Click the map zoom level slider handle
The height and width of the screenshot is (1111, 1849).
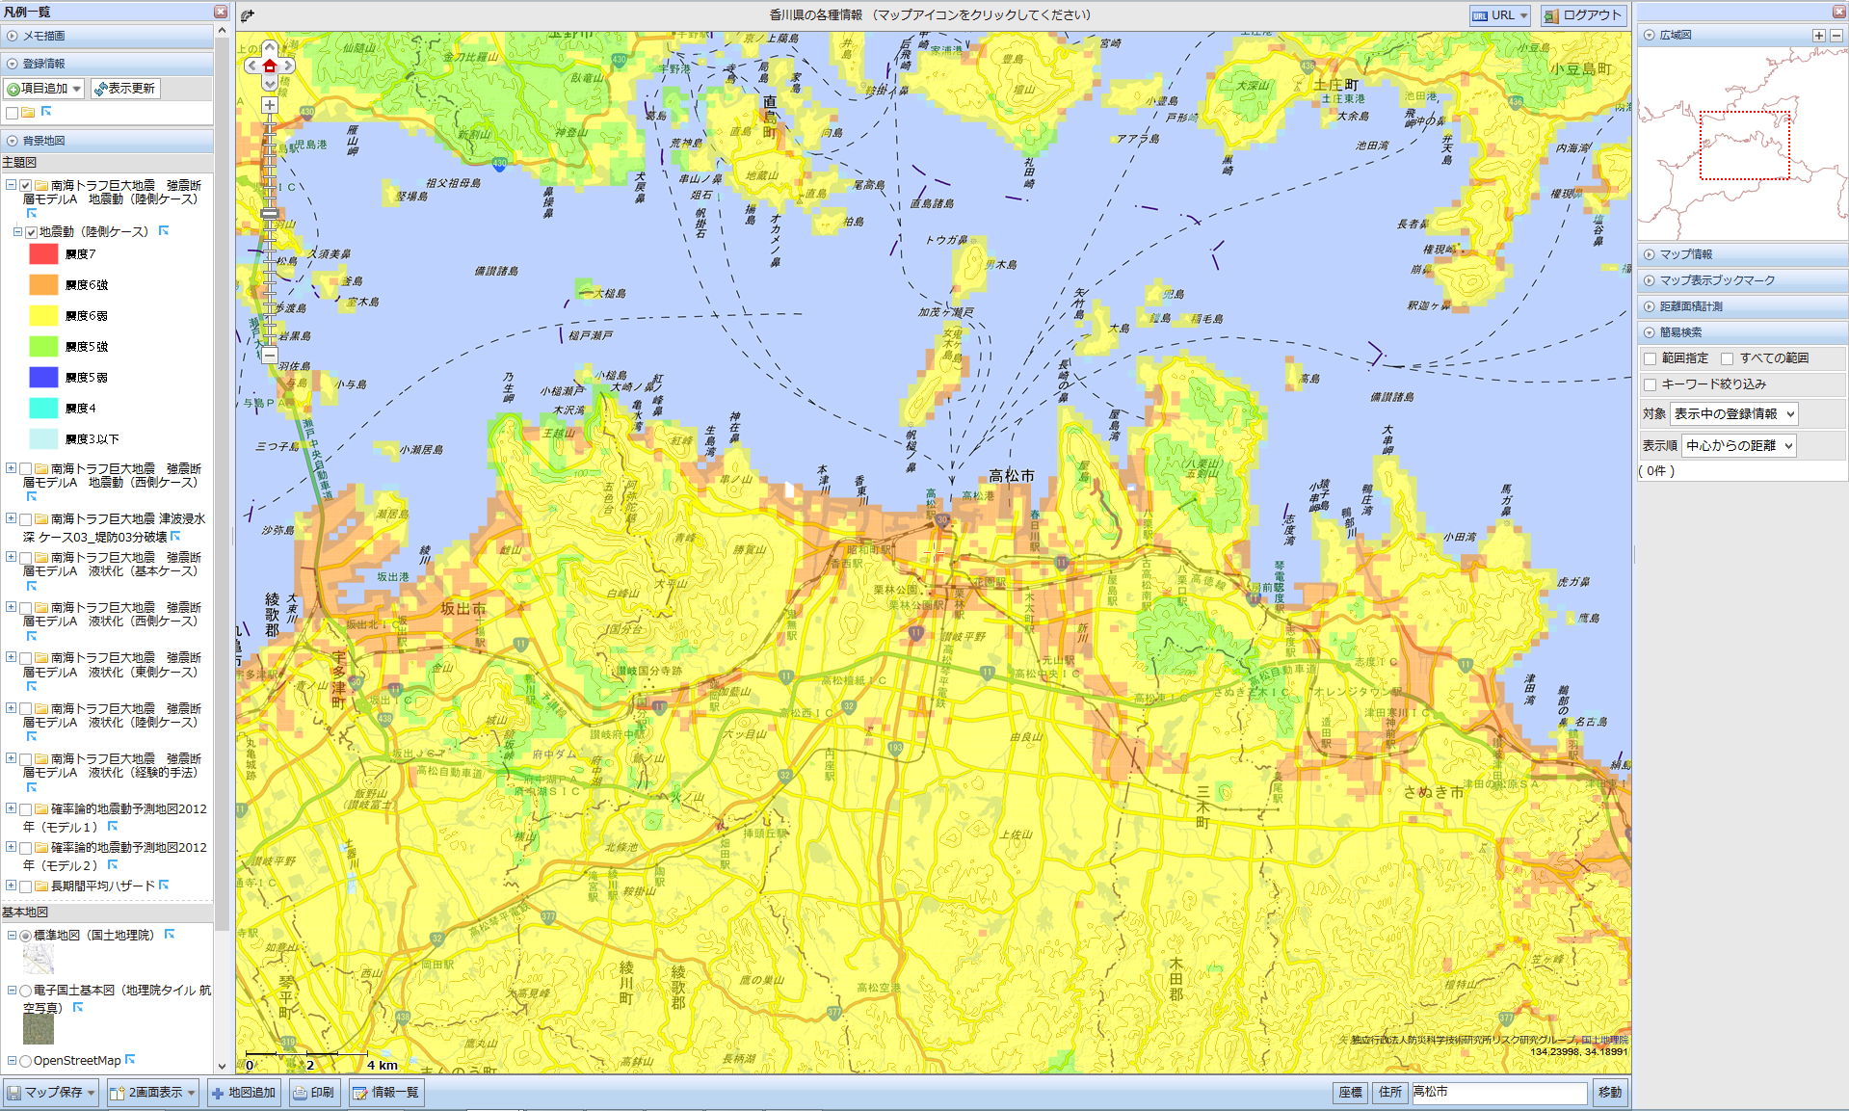pos(270,214)
